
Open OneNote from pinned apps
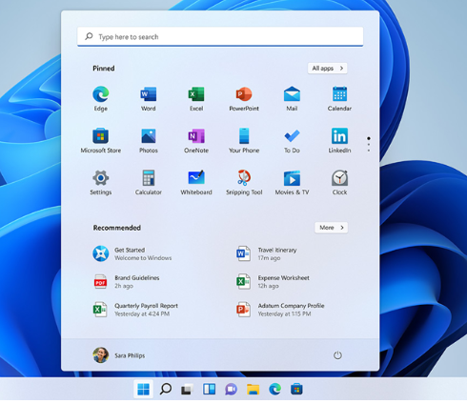coord(196,141)
